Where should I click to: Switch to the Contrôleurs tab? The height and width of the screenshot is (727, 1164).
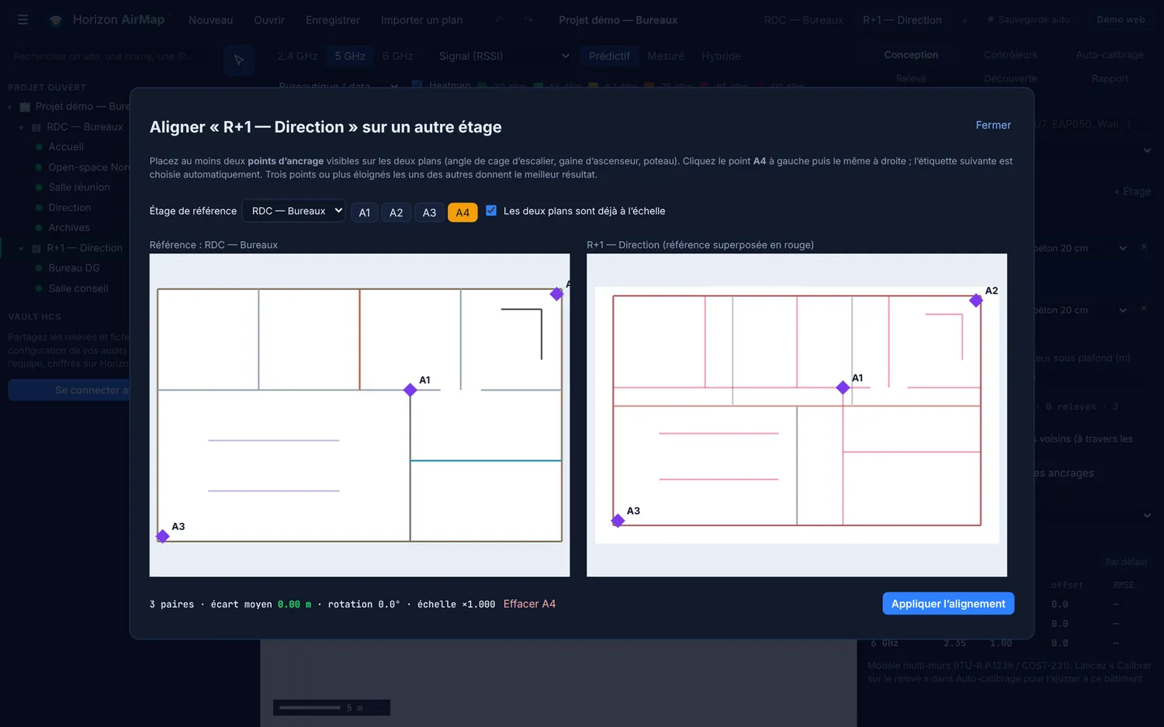tap(1010, 55)
